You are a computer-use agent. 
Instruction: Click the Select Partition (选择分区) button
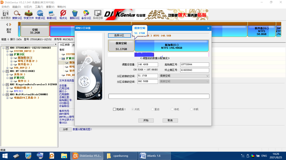click(119, 35)
